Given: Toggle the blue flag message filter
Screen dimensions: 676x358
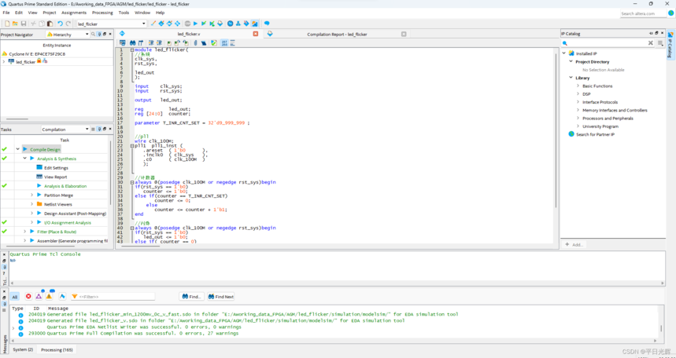Looking at the screenshot, I should pyautogui.click(x=62, y=297).
